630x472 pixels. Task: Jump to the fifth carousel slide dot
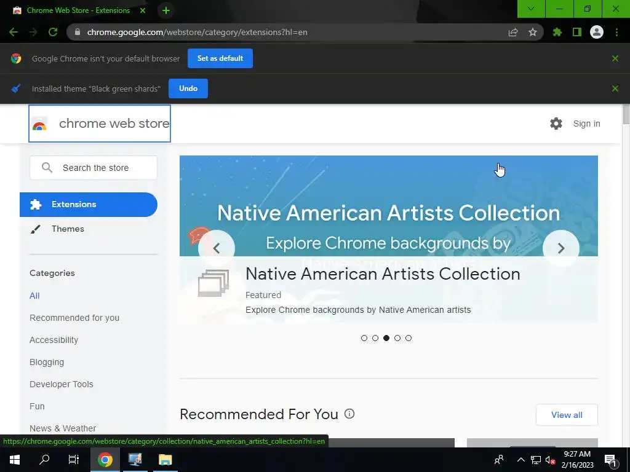pos(409,338)
